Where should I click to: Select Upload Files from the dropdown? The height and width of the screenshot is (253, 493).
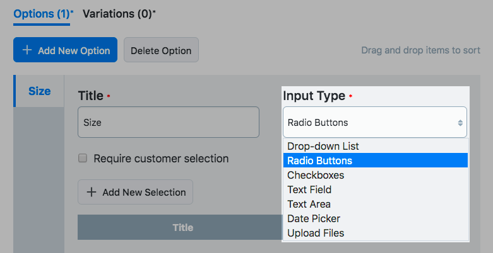pos(316,233)
